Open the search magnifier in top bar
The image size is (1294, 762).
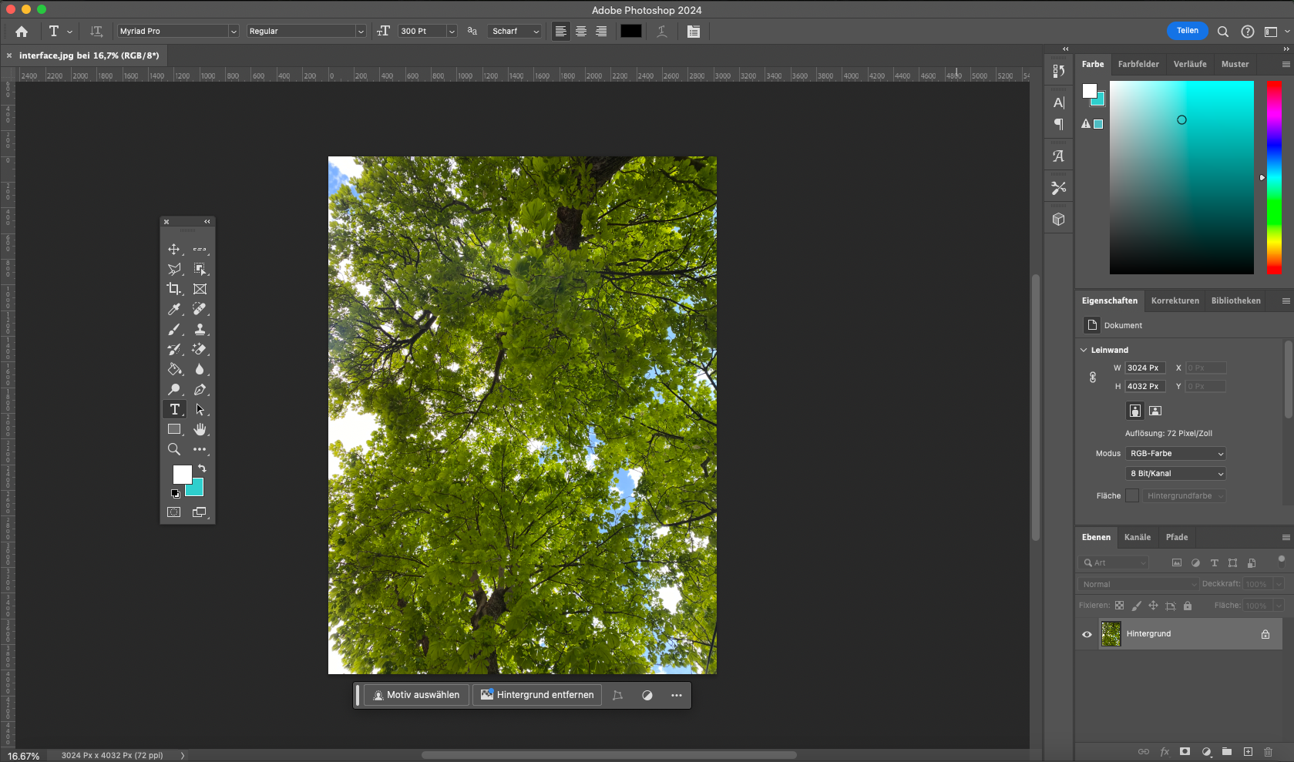(x=1223, y=32)
